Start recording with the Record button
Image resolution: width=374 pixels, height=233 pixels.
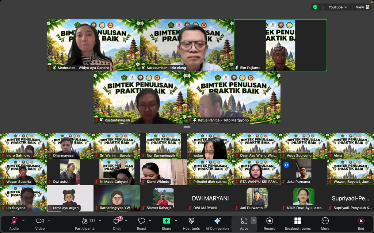(270, 224)
